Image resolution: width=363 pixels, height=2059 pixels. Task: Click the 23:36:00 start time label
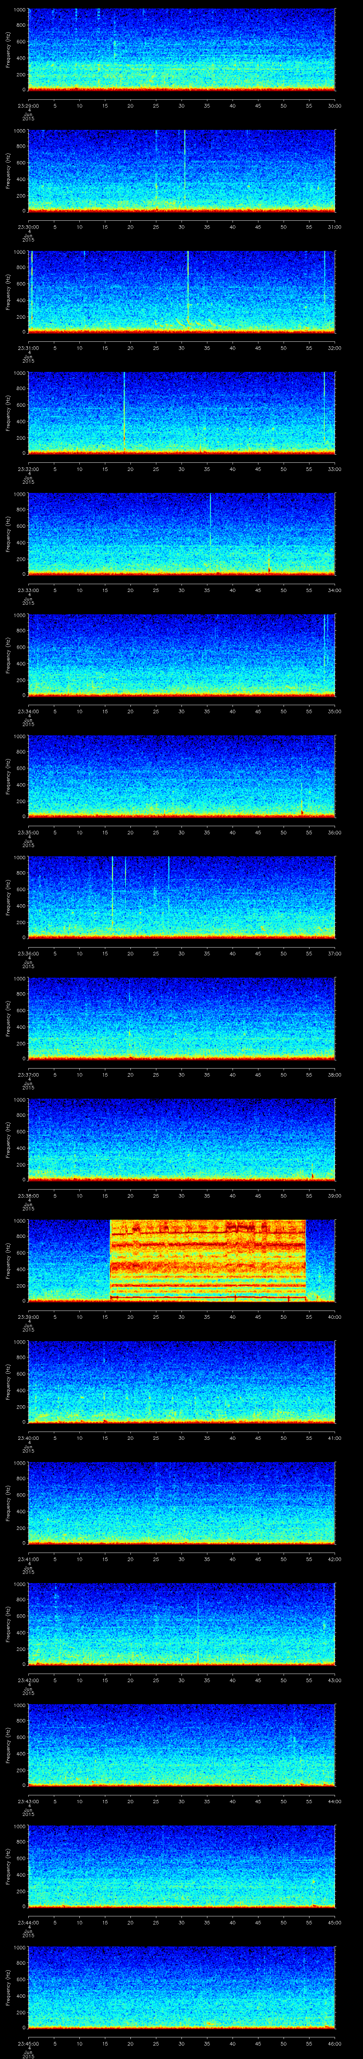click(x=28, y=954)
